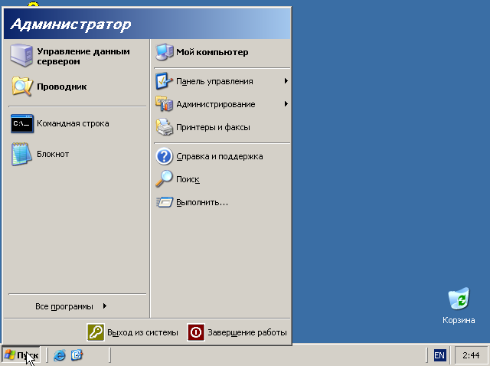Click the Принтеры и факсы printer icon
Screen dimensions: 490x366
click(164, 127)
